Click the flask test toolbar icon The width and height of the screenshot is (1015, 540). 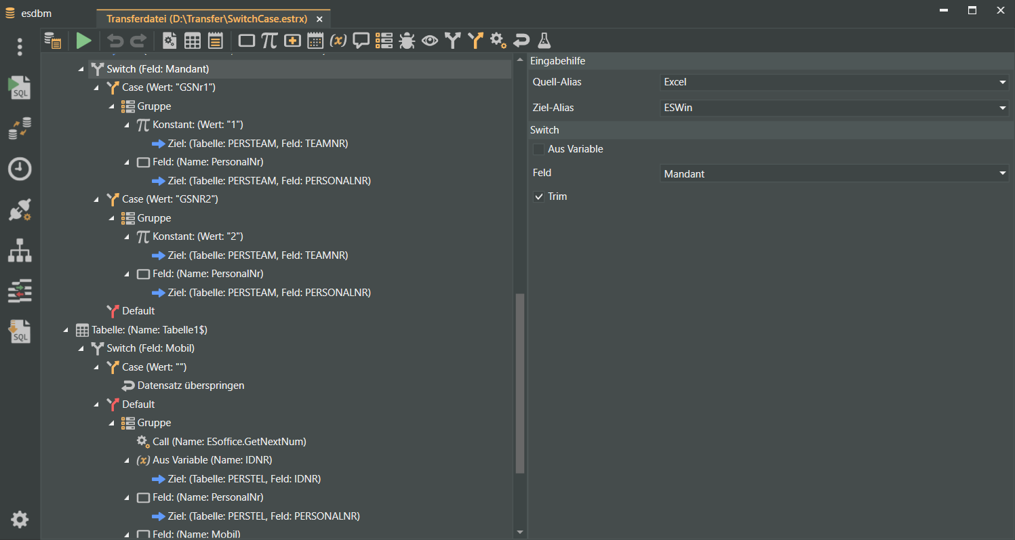(544, 41)
